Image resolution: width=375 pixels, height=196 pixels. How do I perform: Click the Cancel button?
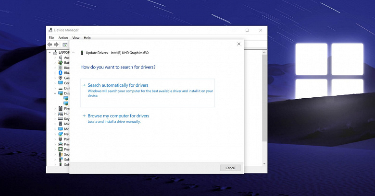tap(230, 168)
